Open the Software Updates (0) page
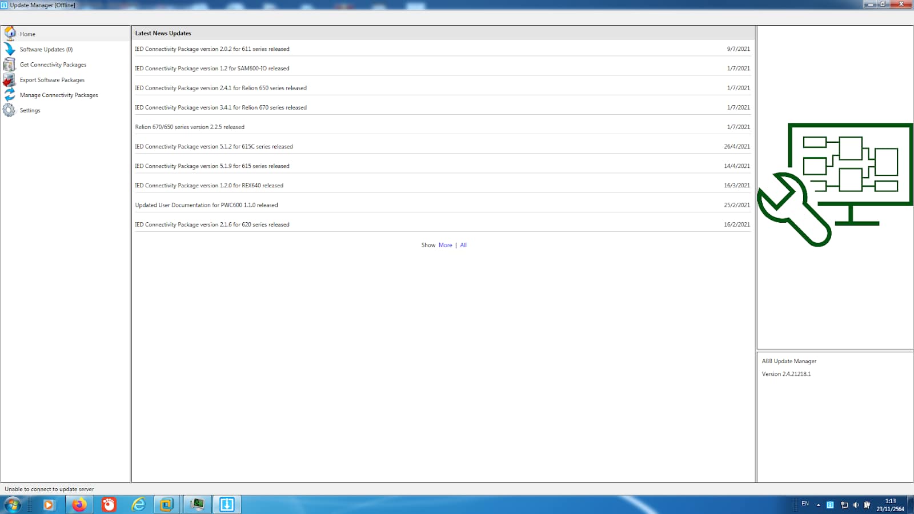The height and width of the screenshot is (514, 914). point(46,50)
